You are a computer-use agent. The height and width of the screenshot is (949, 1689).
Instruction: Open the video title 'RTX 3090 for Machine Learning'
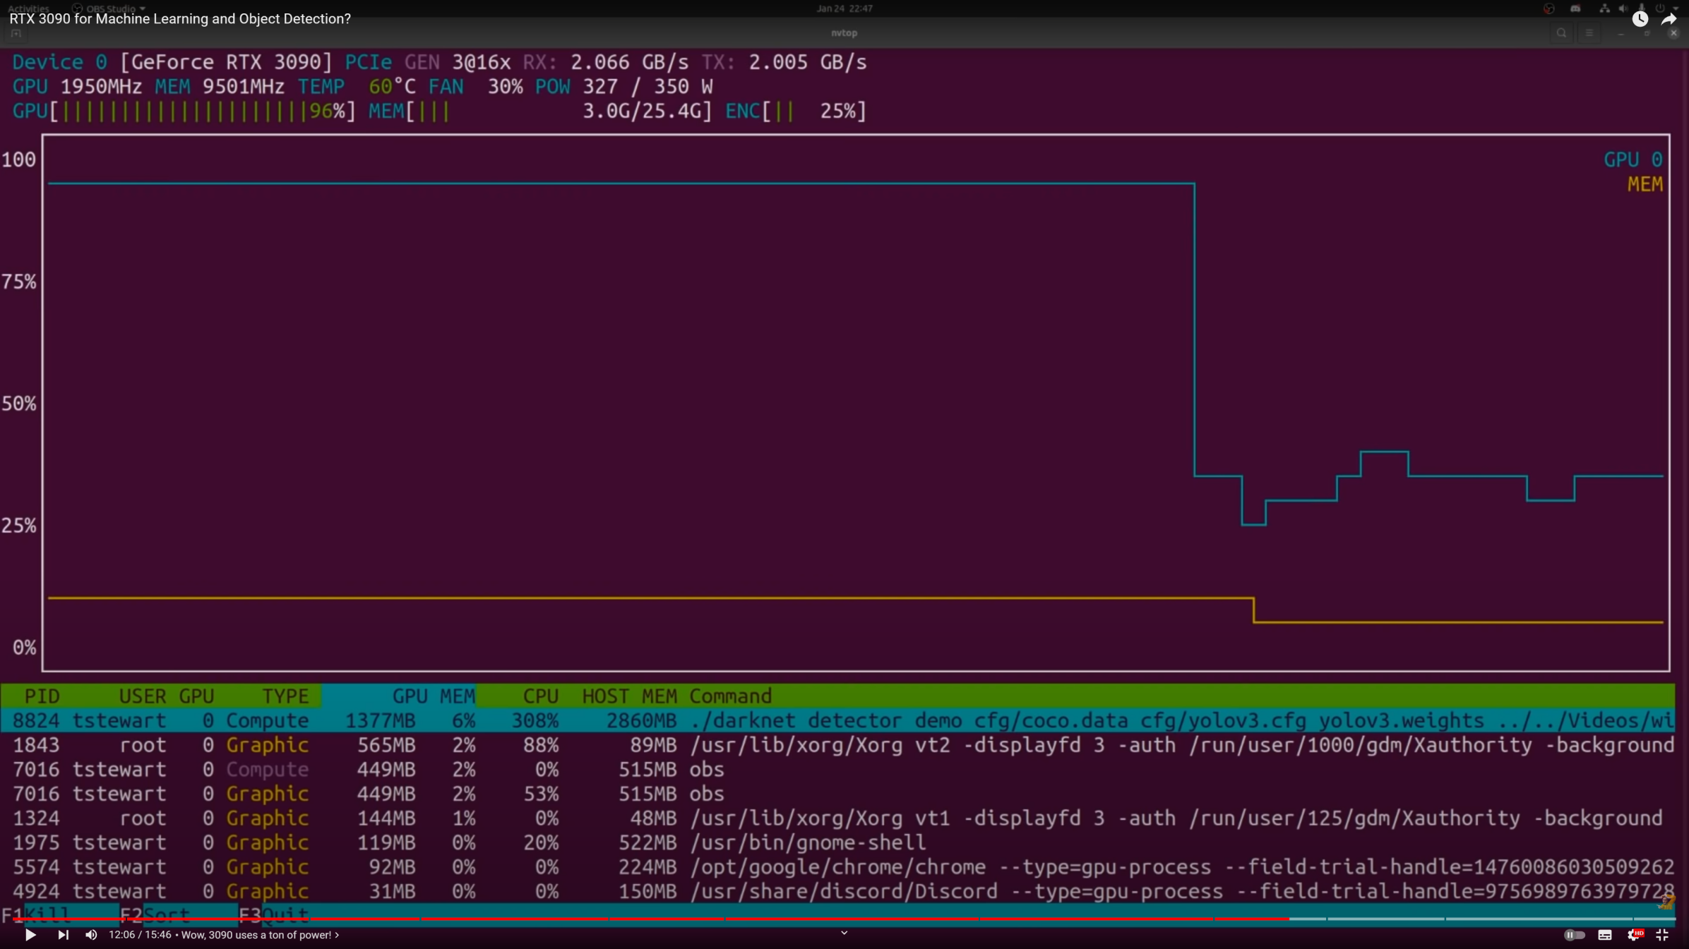point(180,19)
